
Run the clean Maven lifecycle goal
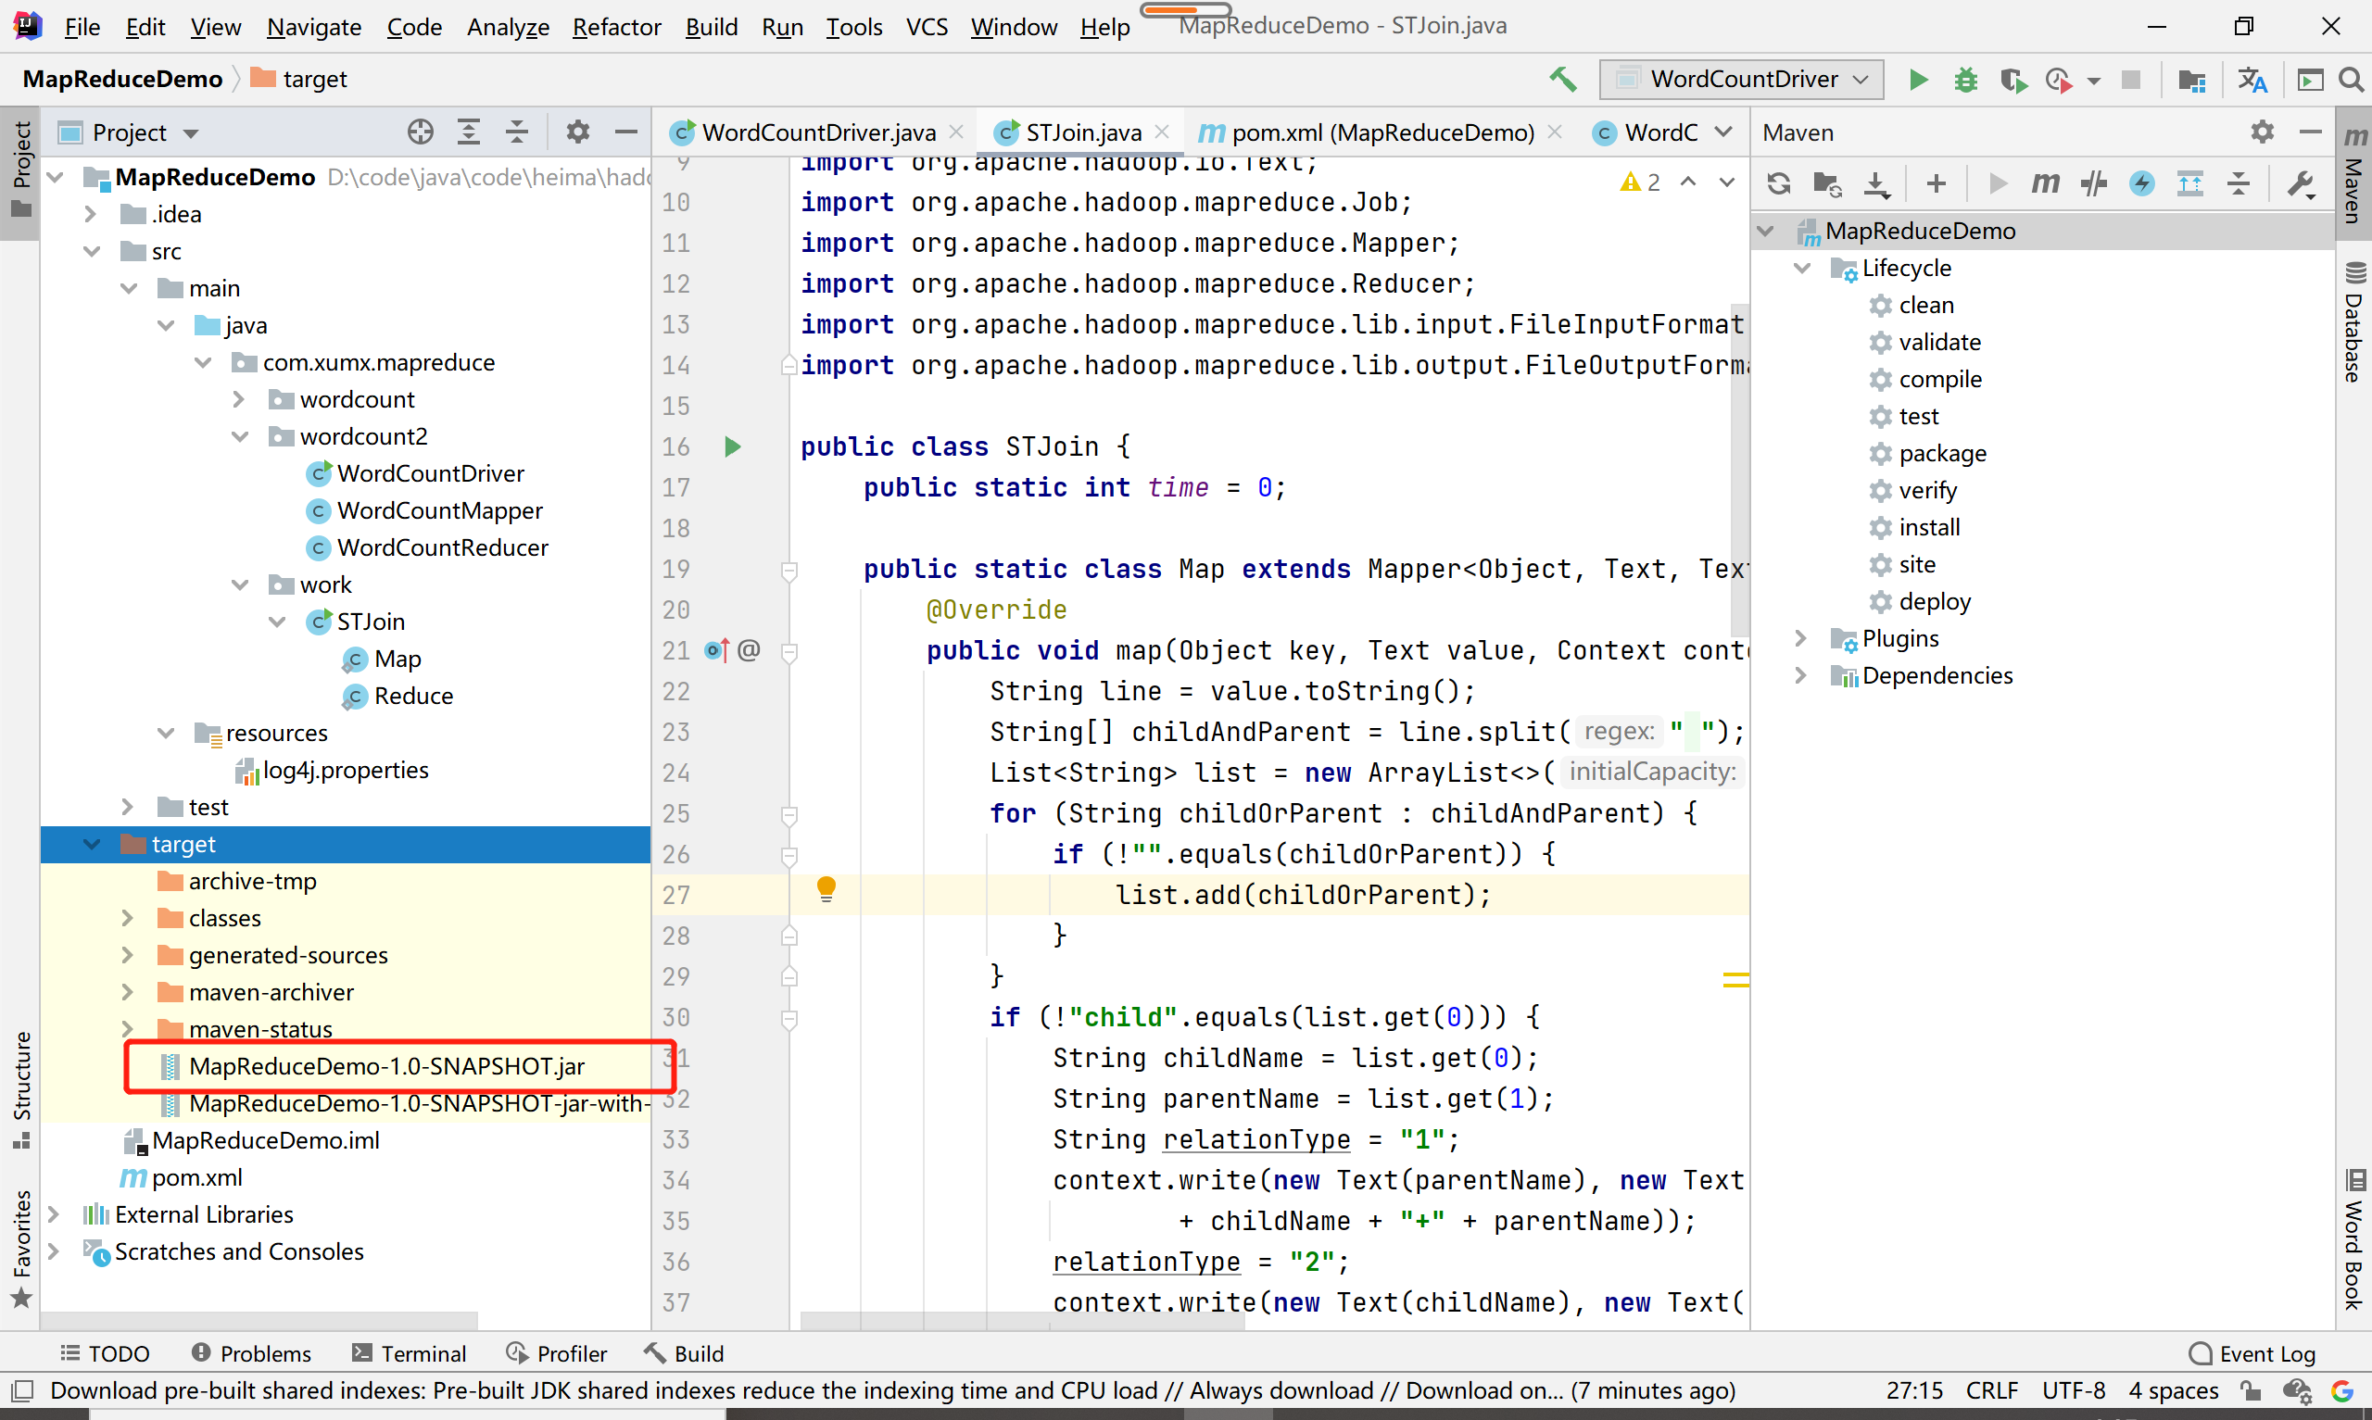[x=1928, y=304]
